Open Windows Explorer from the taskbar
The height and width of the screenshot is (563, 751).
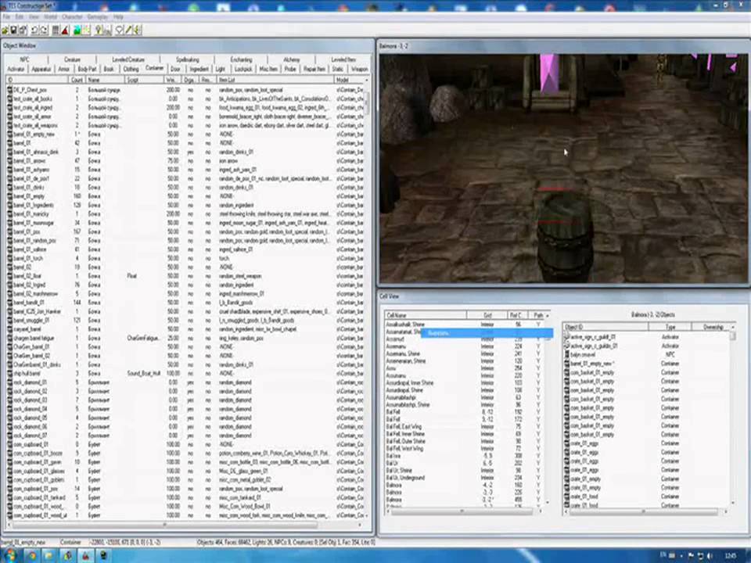point(49,556)
